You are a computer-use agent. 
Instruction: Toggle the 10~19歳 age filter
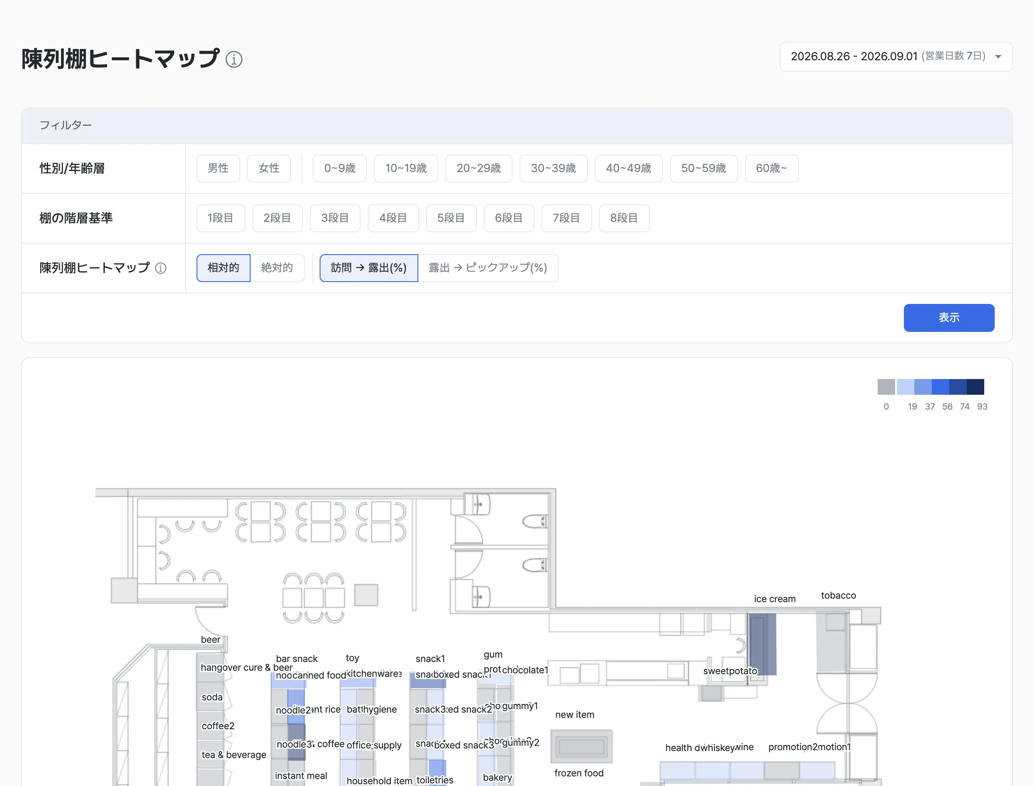point(406,168)
